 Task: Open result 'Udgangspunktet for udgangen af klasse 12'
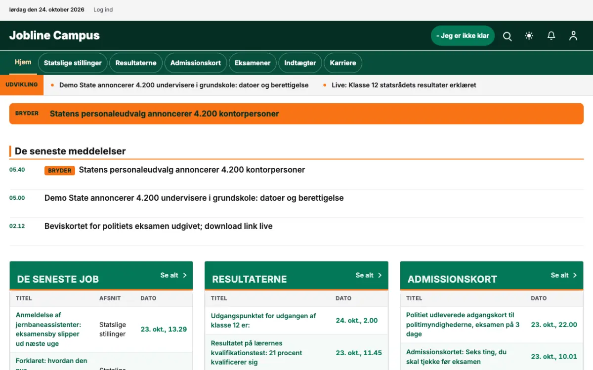(x=263, y=321)
